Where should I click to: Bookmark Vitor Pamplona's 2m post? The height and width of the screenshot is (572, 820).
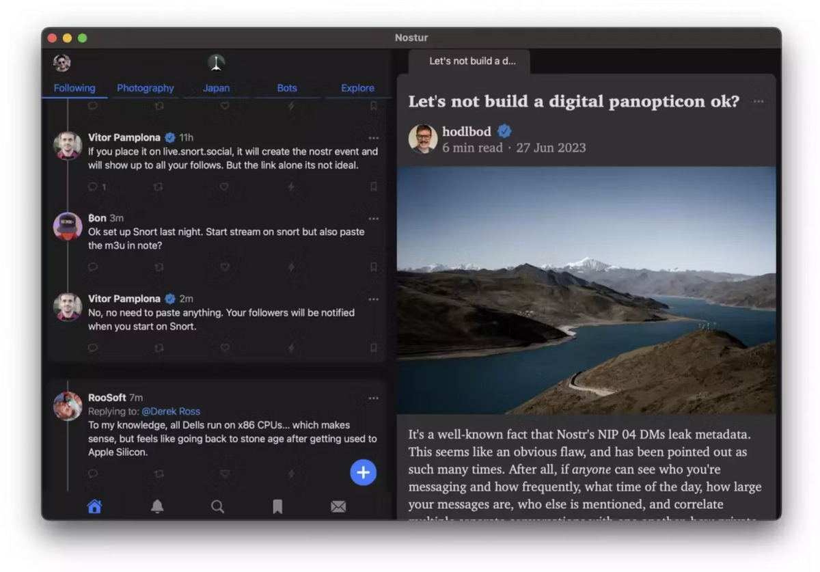click(373, 348)
